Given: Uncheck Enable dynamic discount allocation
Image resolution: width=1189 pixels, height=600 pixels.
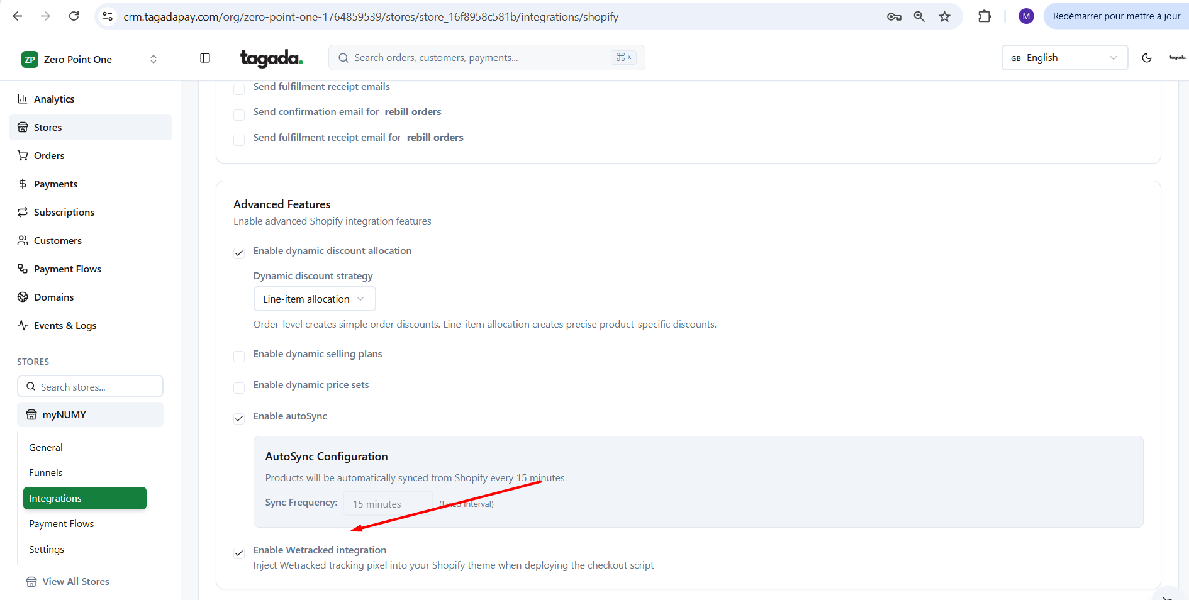Looking at the screenshot, I should [239, 253].
